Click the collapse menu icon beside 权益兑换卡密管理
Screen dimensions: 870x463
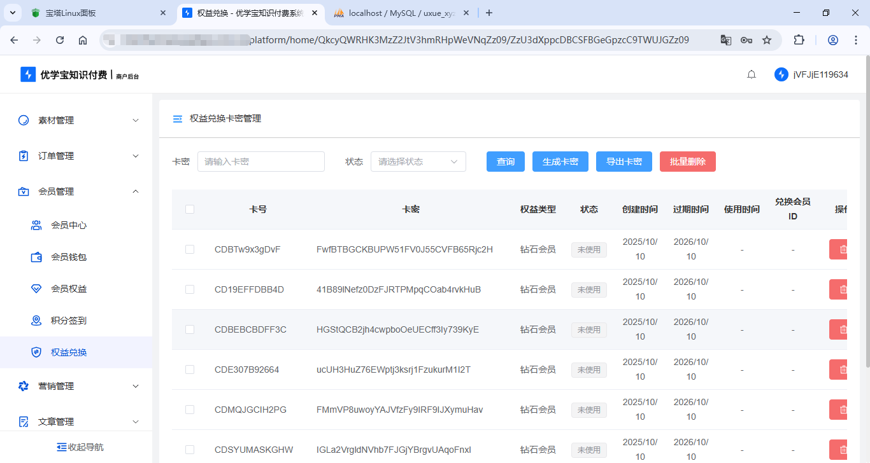pos(178,119)
